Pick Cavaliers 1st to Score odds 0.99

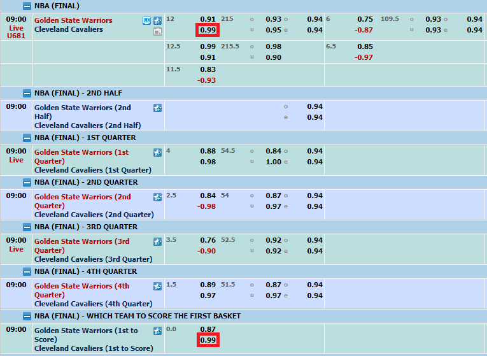point(208,340)
